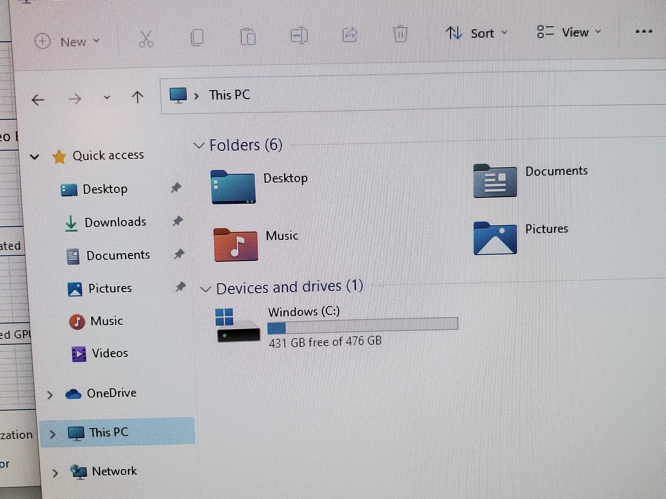Open the New item dropdown
Viewport: 666px width, 499px height.
67,42
